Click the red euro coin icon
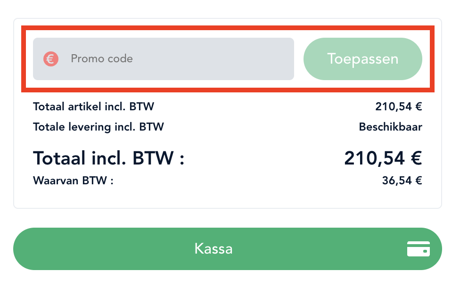The image size is (460, 296). [51, 59]
